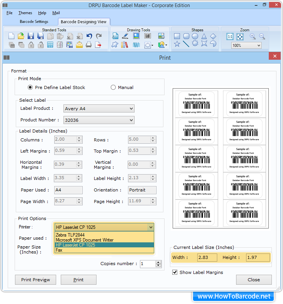Click the locked padlock icon
Screen dimensions: 283x304
pos(31,45)
